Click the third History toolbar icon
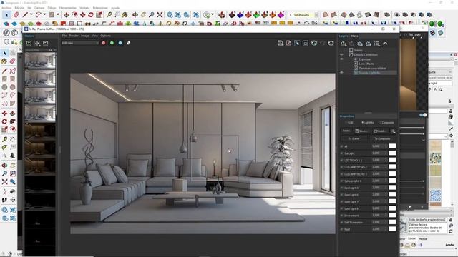 point(46,43)
